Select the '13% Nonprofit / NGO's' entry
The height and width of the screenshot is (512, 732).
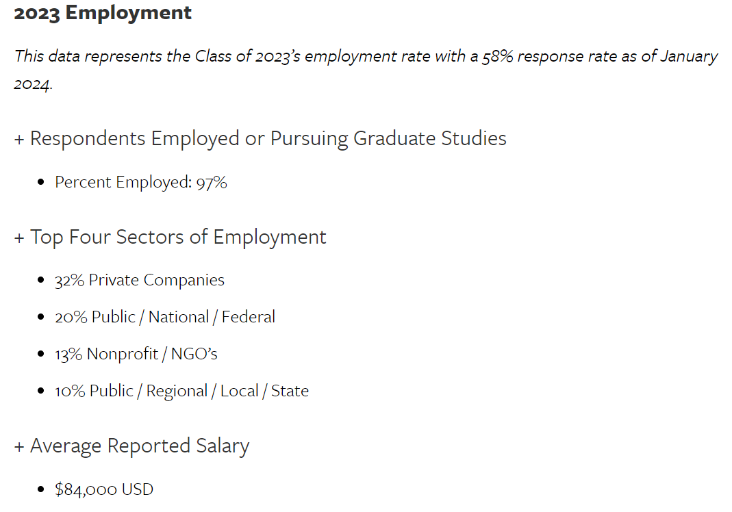(136, 354)
